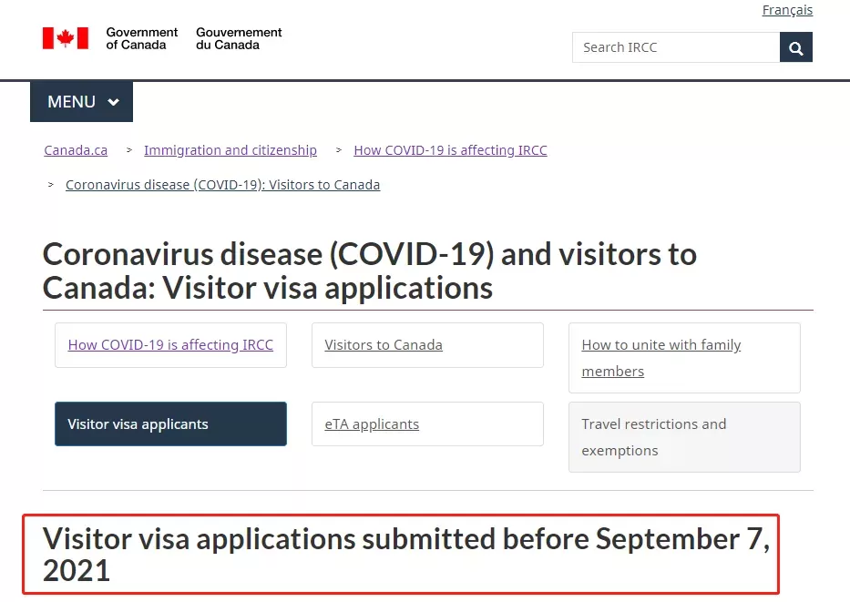Open How to unite with family members
The width and height of the screenshot is (850, 602).
pos(685,358)
